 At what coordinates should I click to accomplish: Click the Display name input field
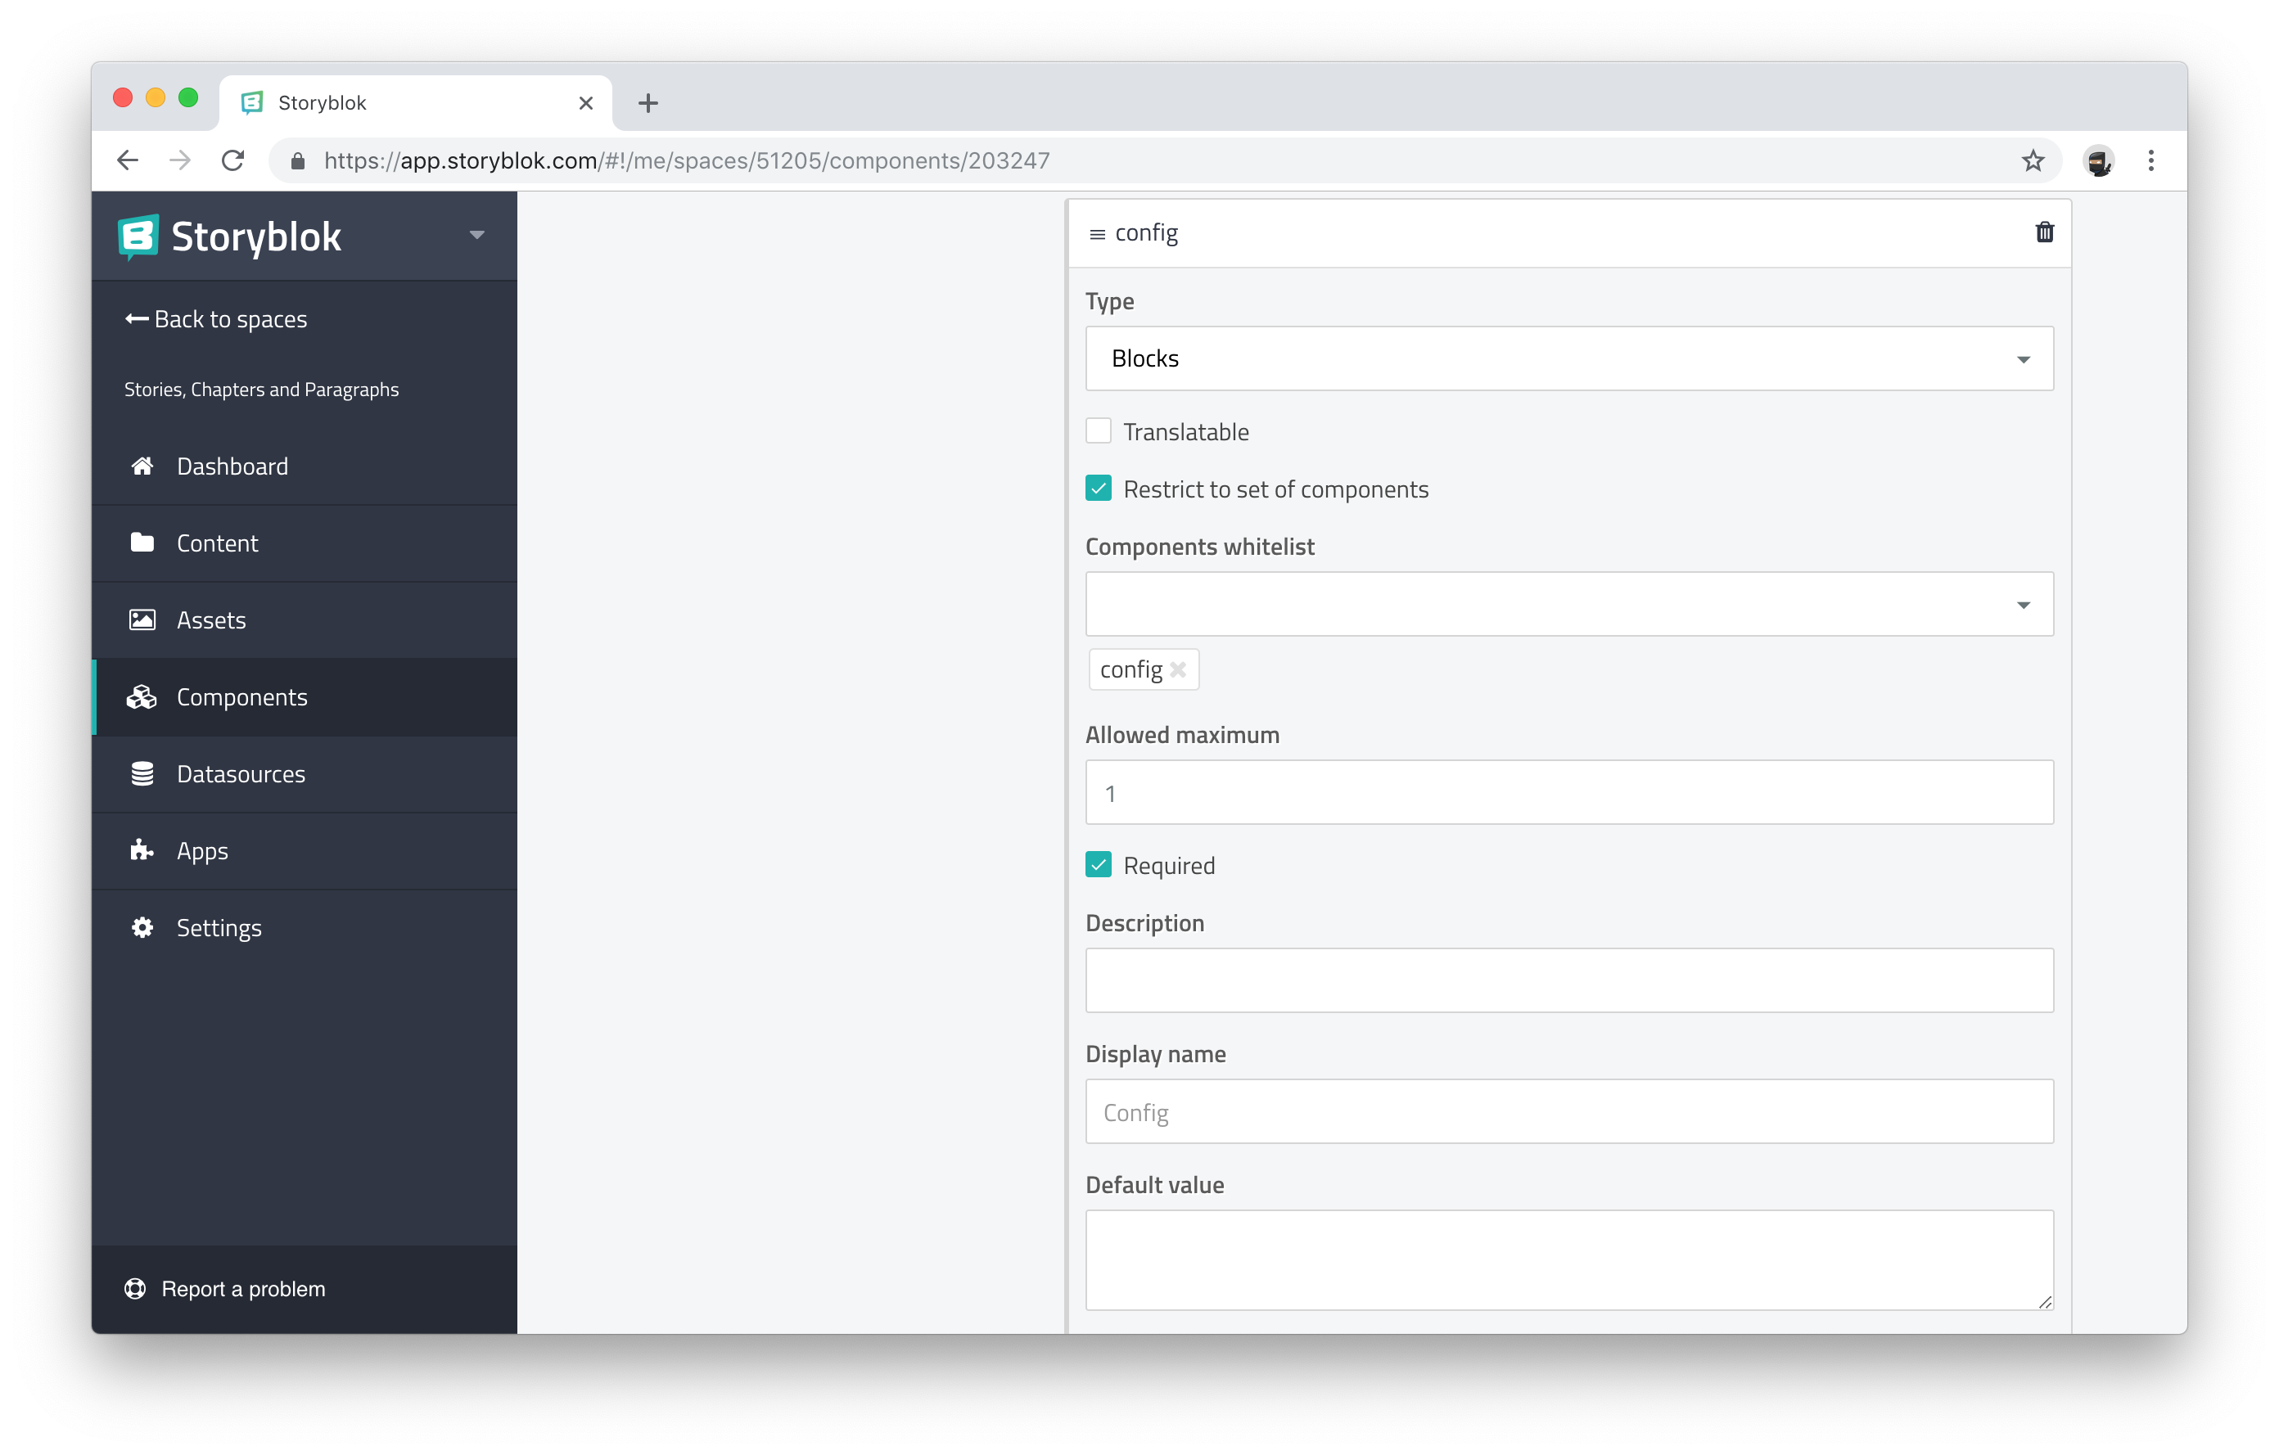pyautogui.click(x=1570, y=1111)
